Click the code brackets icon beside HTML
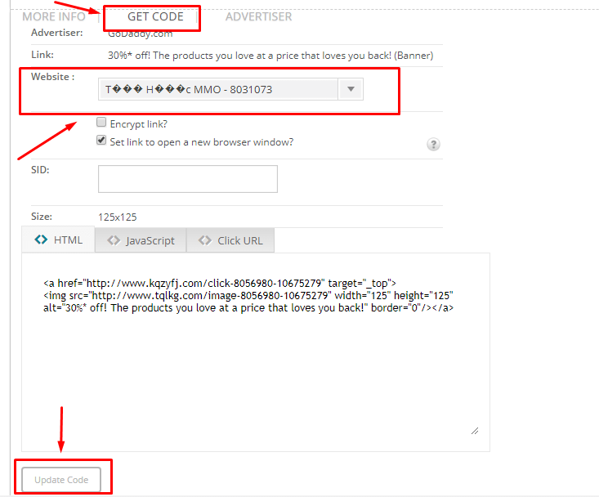This screenshot has width=599, height=497. (x=39, y=240)
